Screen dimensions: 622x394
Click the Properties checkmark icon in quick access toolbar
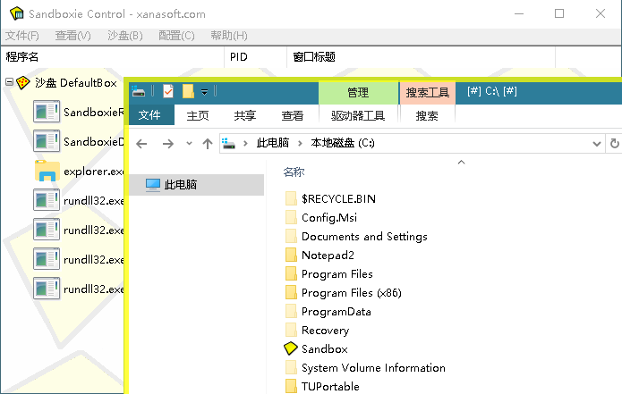[x=168, y=91]
